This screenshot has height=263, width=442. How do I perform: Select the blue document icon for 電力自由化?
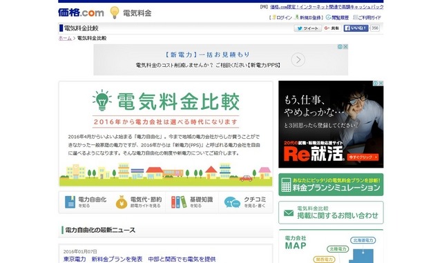(70, 202)
